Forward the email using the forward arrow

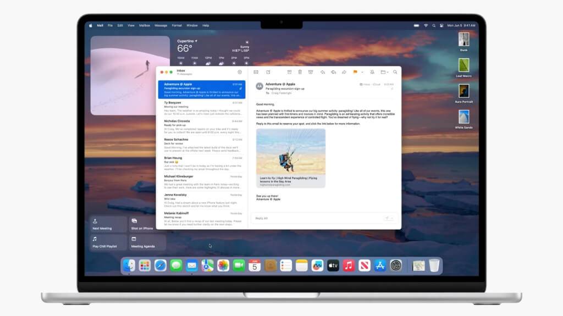344,72
